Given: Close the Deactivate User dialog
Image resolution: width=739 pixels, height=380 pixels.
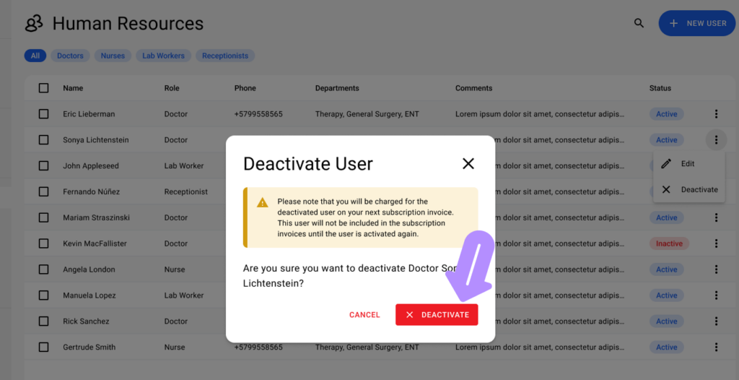Looking at the screenshot, I should click(x=468, y=164).
